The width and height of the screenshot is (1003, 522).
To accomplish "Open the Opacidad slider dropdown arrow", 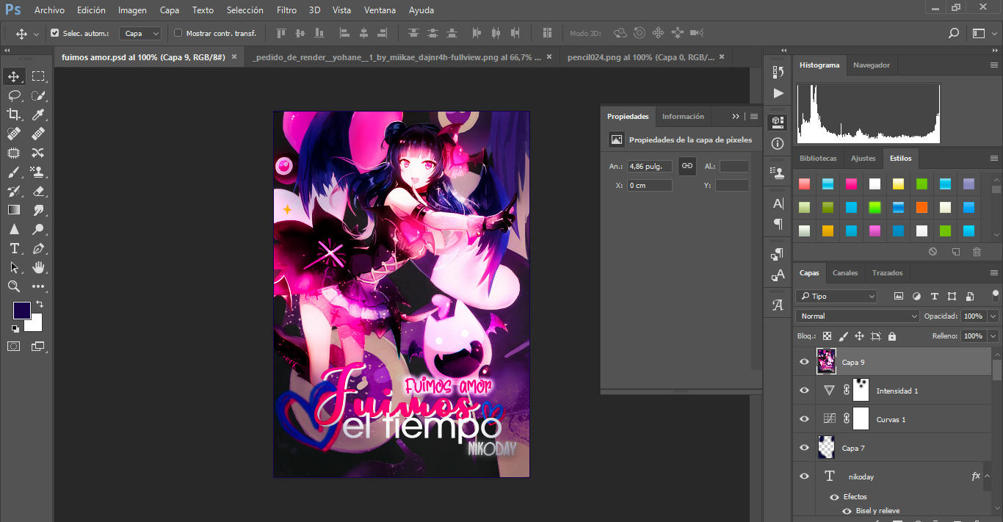I will pos(993,316).
